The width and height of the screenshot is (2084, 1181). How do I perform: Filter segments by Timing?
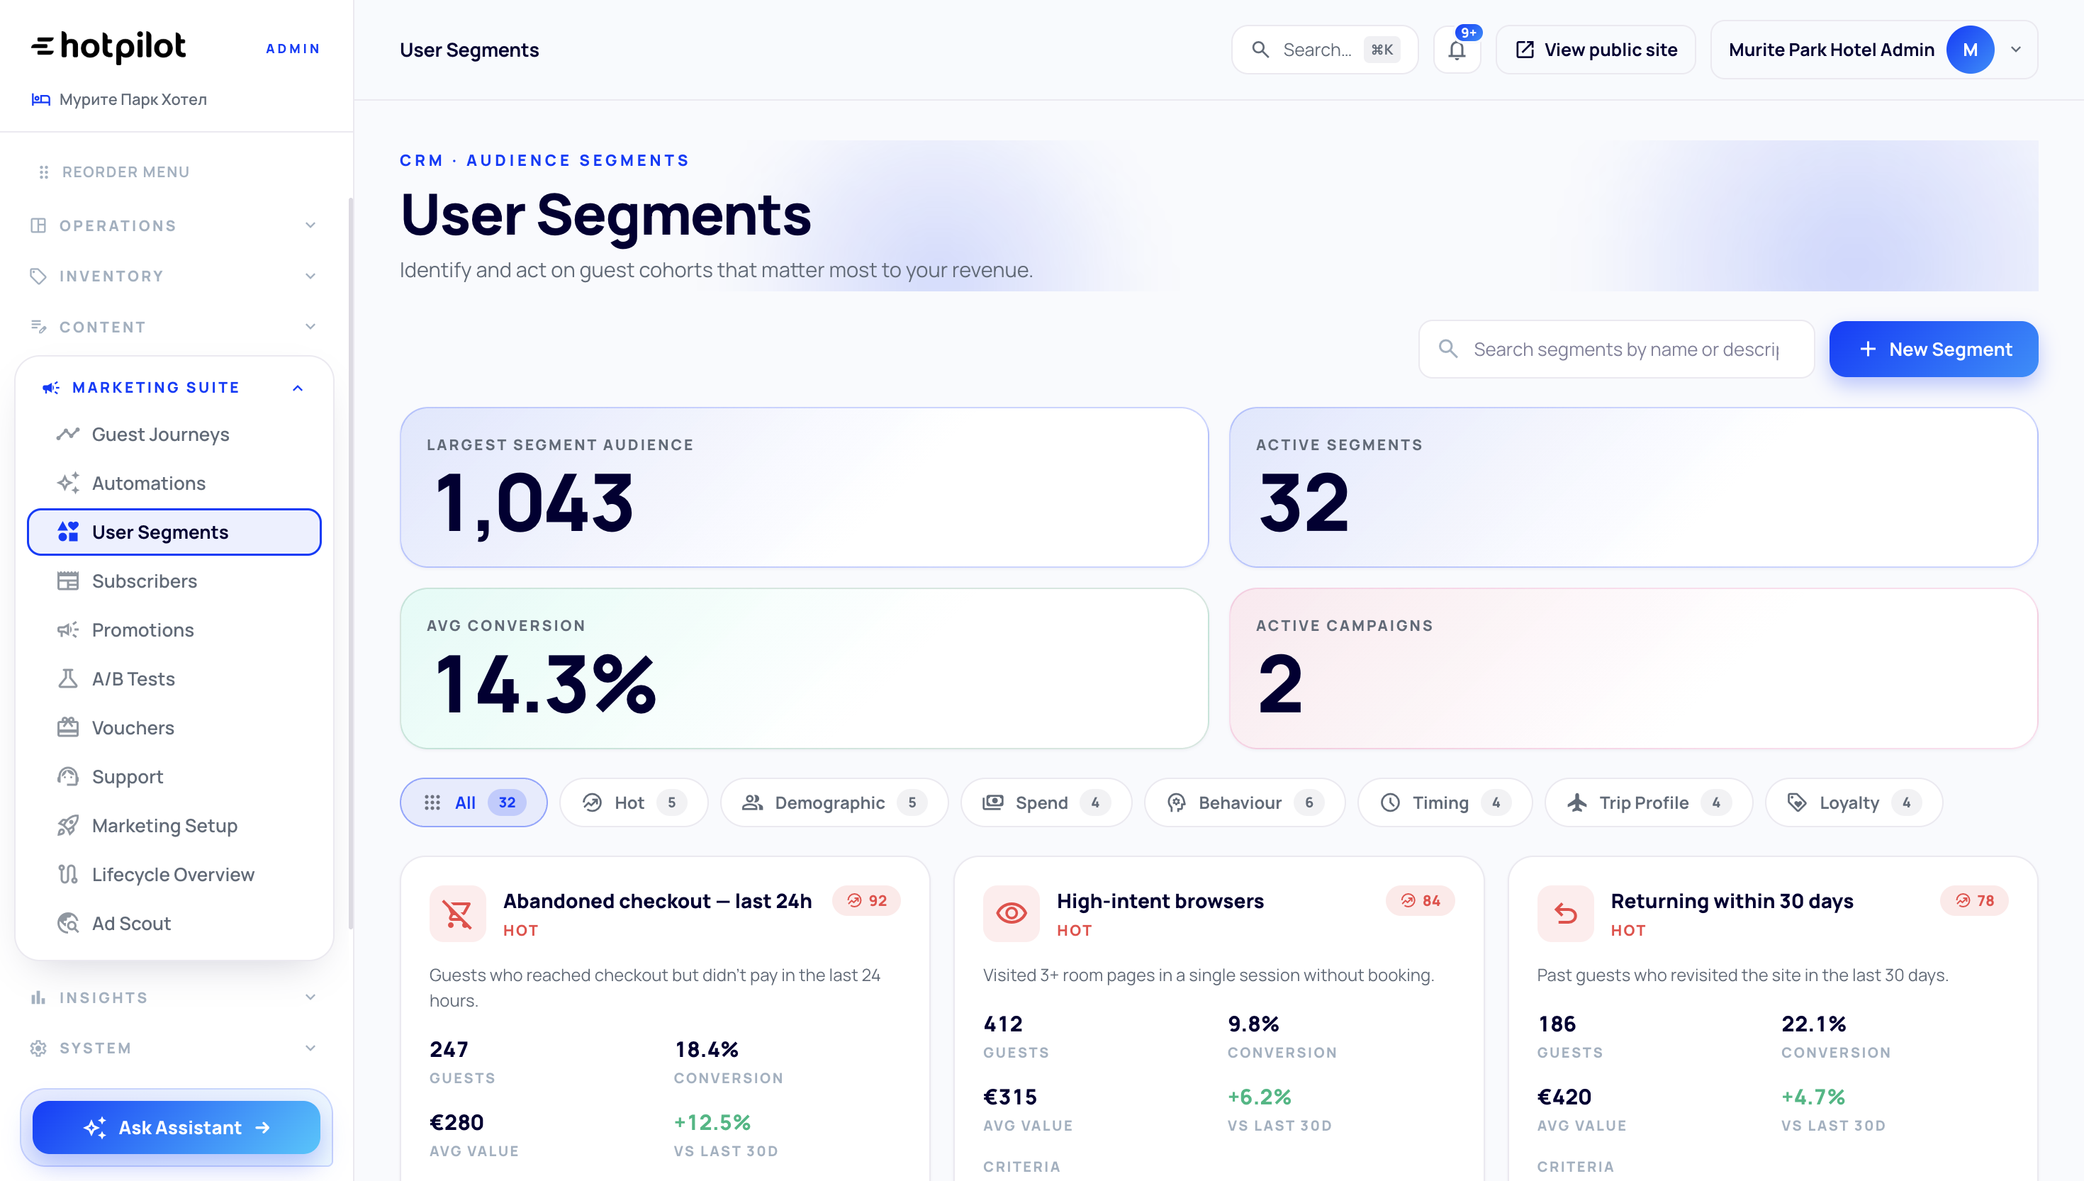coord(1444,802)
